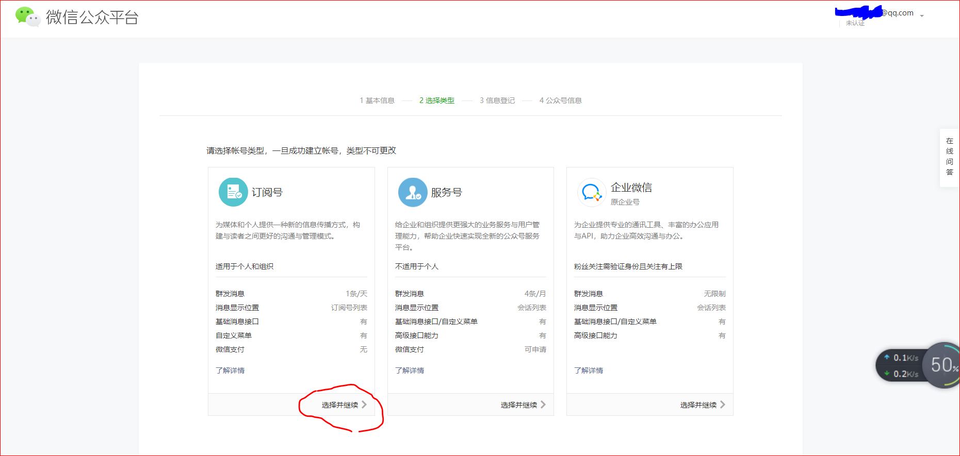Select step 2 选择类型
Image resolution: width=960 pixels, height=456 pixels.
point(437,100)
